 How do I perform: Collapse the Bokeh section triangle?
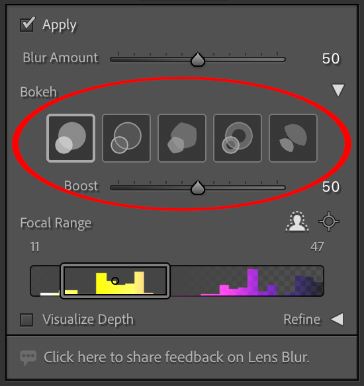tap(338, 91)
